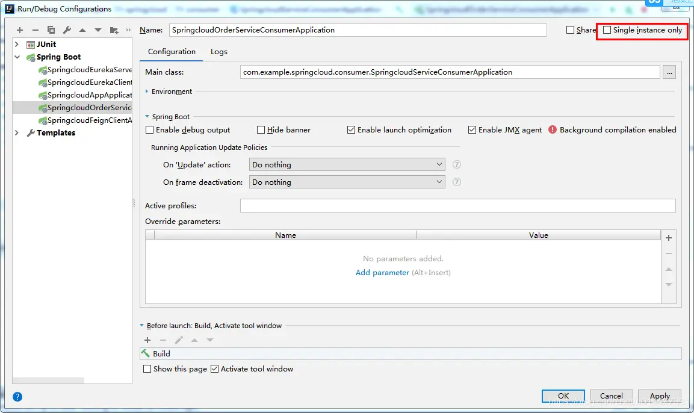Enable Single instance only checkbox

607,30
